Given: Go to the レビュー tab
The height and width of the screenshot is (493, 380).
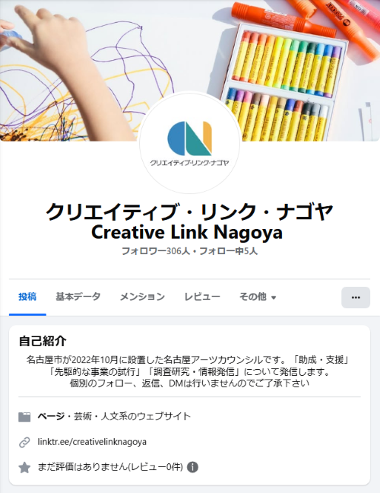Looking at the screenshot, I should tap(202, 297).
